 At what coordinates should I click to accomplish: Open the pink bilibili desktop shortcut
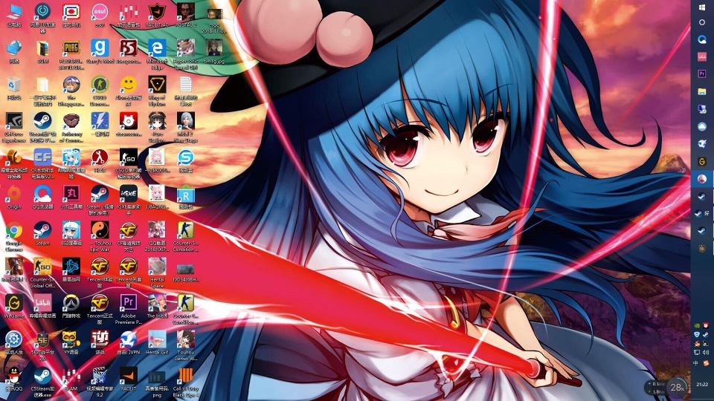tap(42, 306)
